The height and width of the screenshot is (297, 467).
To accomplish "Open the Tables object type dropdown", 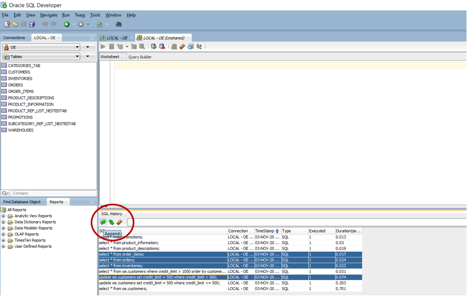I will 41,57.
